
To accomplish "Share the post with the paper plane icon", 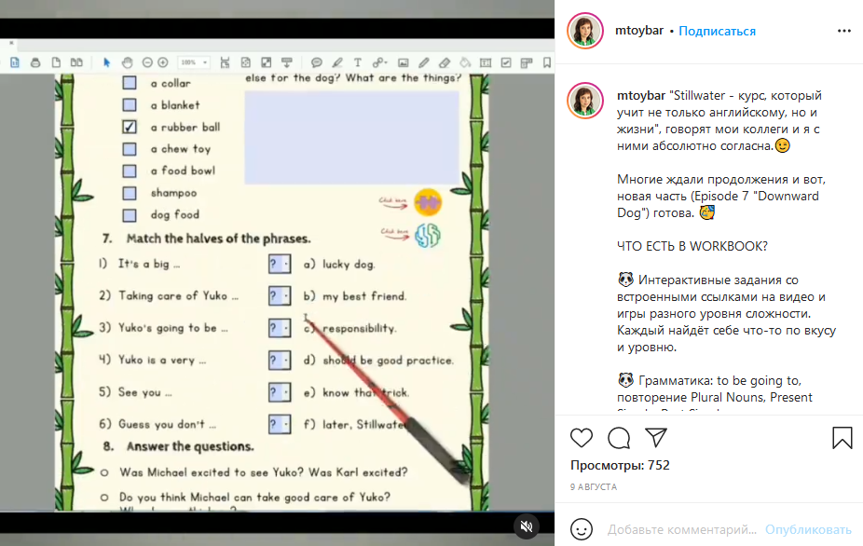I will [656, 438].
